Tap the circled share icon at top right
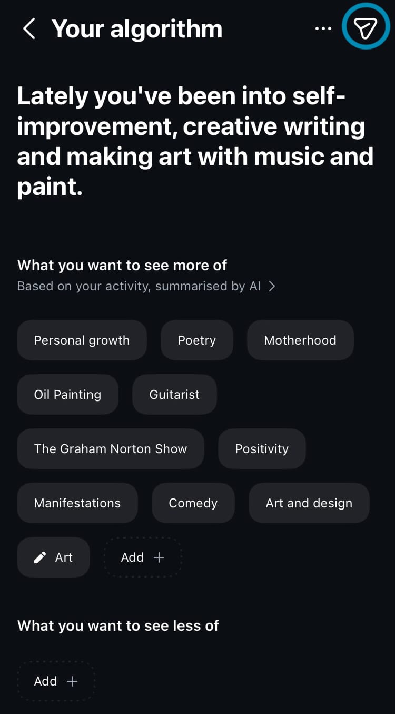The width and height of the screenshot is (395, 714). [366, 28]
